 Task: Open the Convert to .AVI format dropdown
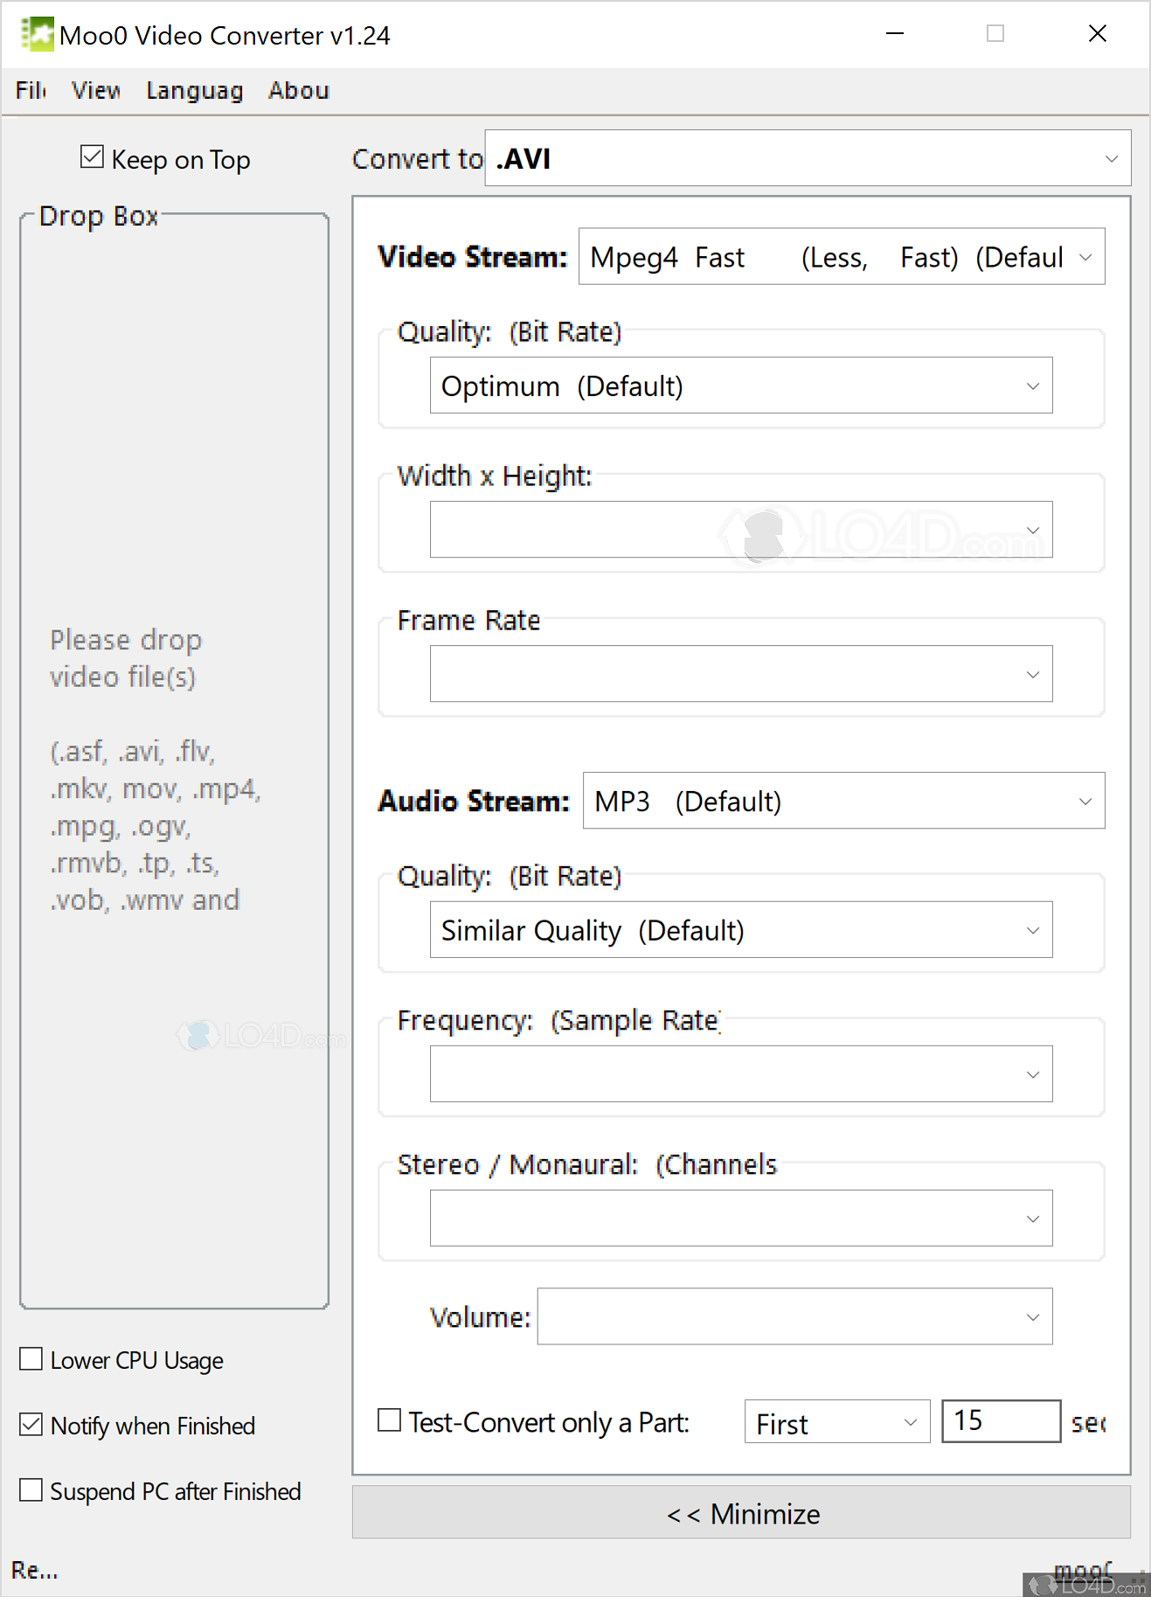[808, 158]
